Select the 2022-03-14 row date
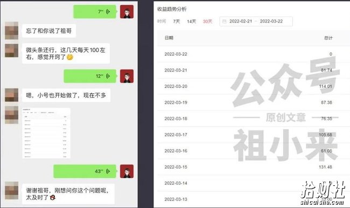This screenshot has width=350, height=208. (176, 183)
